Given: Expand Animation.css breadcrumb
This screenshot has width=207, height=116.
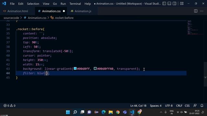Looking at the screenshot, I should (37, 18).
